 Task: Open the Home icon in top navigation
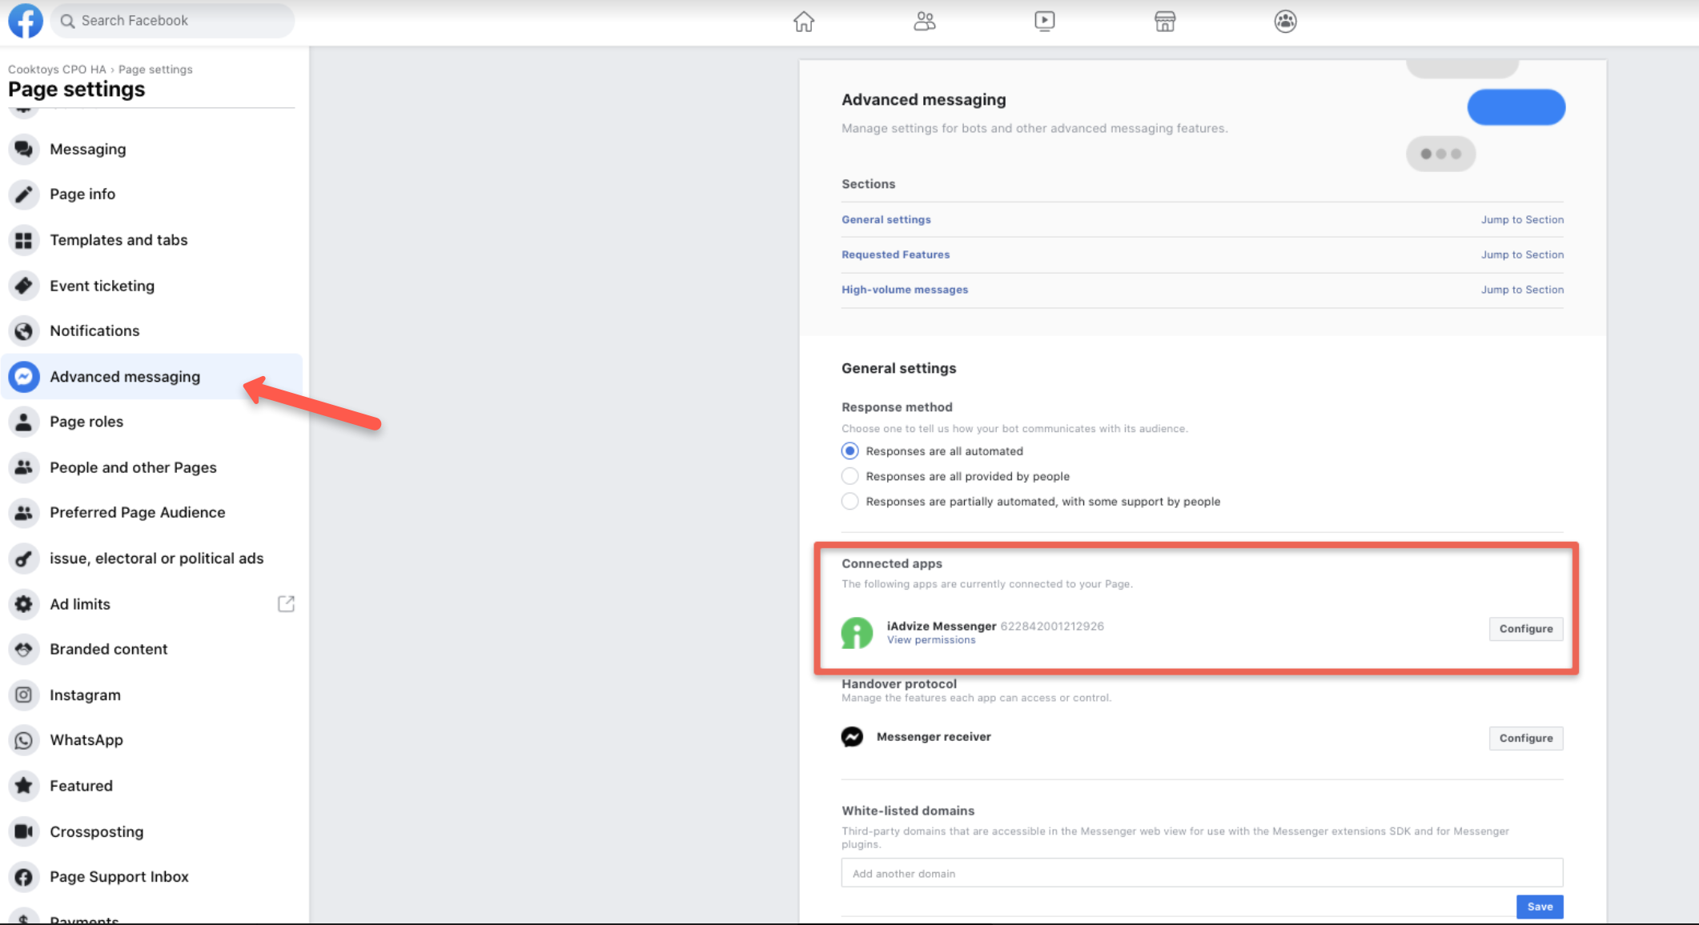point(804,22)
